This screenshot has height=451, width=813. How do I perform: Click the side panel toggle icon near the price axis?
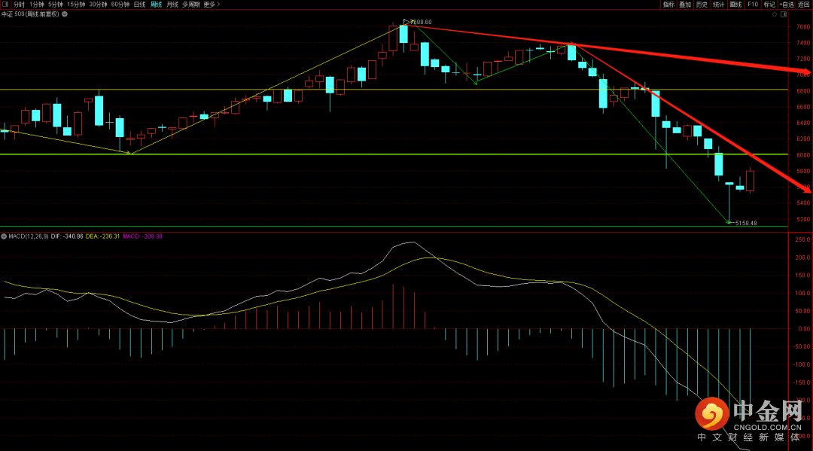(784, 14)
